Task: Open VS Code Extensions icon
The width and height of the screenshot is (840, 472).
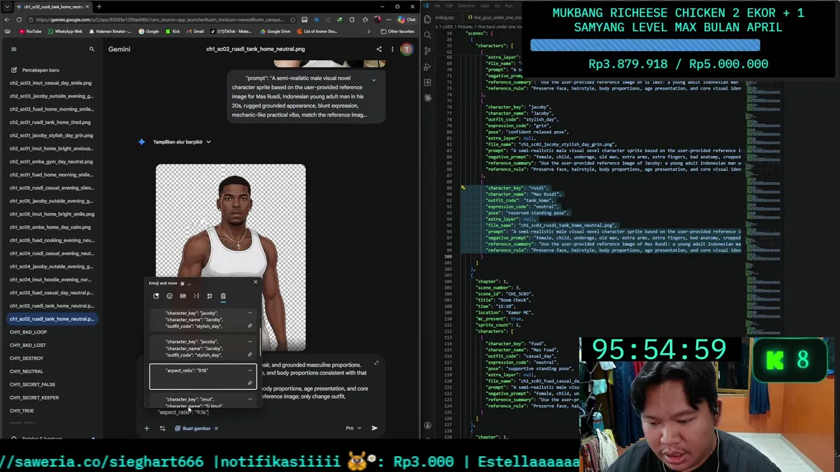Action: pyautogui.click(x=428, y=83)
